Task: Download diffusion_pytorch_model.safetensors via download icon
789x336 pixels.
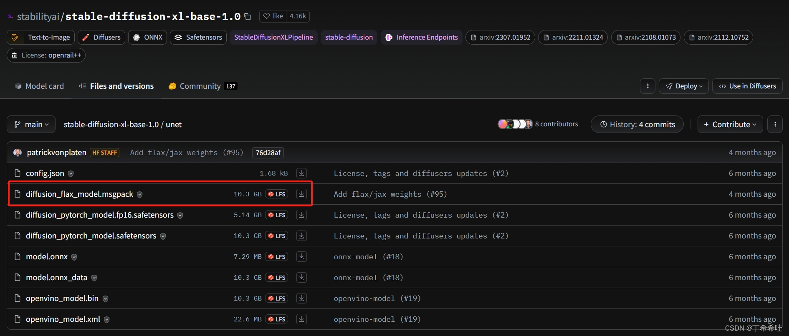Action: tap(301, 236)
